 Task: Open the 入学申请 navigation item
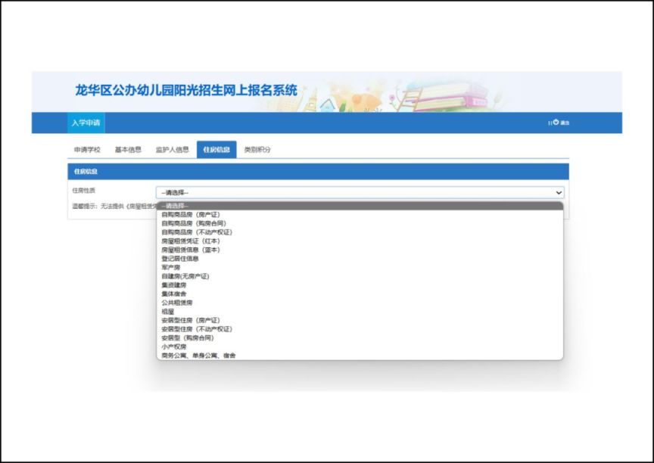tap(86, 123)
